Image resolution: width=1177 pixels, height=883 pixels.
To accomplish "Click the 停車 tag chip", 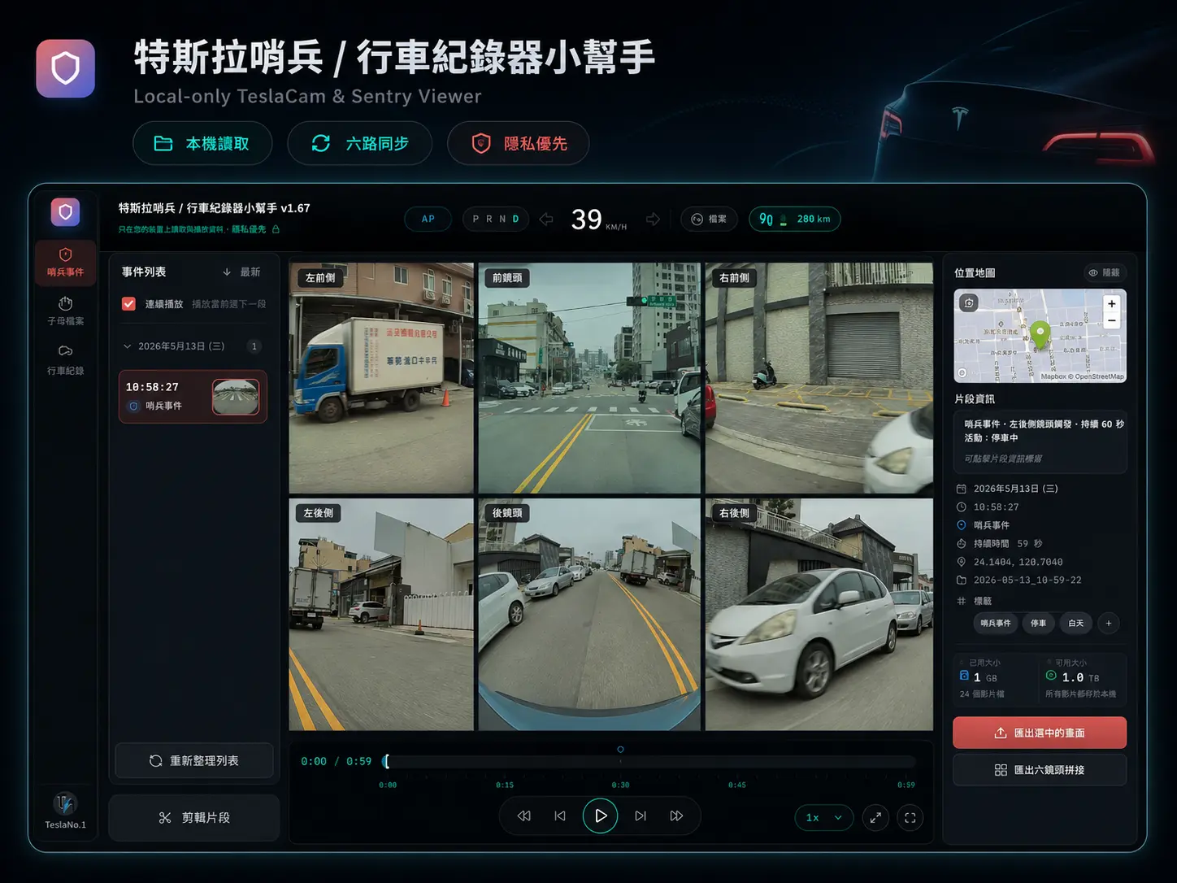I will (1038, 624).
